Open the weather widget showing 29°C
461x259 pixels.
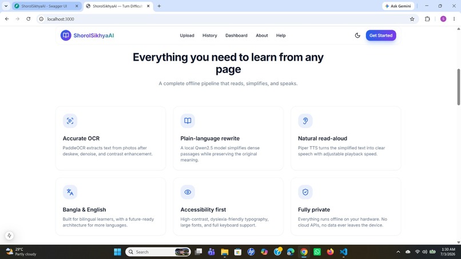click(21, 252)
